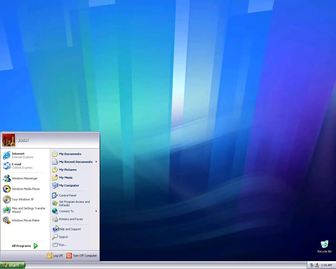The height and width of the screenshot is (269, 336).
Task: Click the Run... dialog icon
Action: point(55,245)
